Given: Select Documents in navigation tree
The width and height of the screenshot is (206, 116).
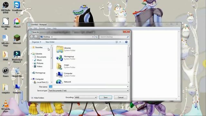Looking at the screenshot, I should pos(42,57).
